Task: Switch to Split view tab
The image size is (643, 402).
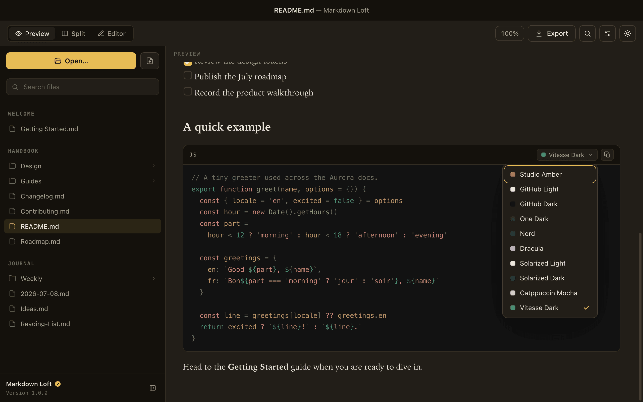Action: [73, 33]
